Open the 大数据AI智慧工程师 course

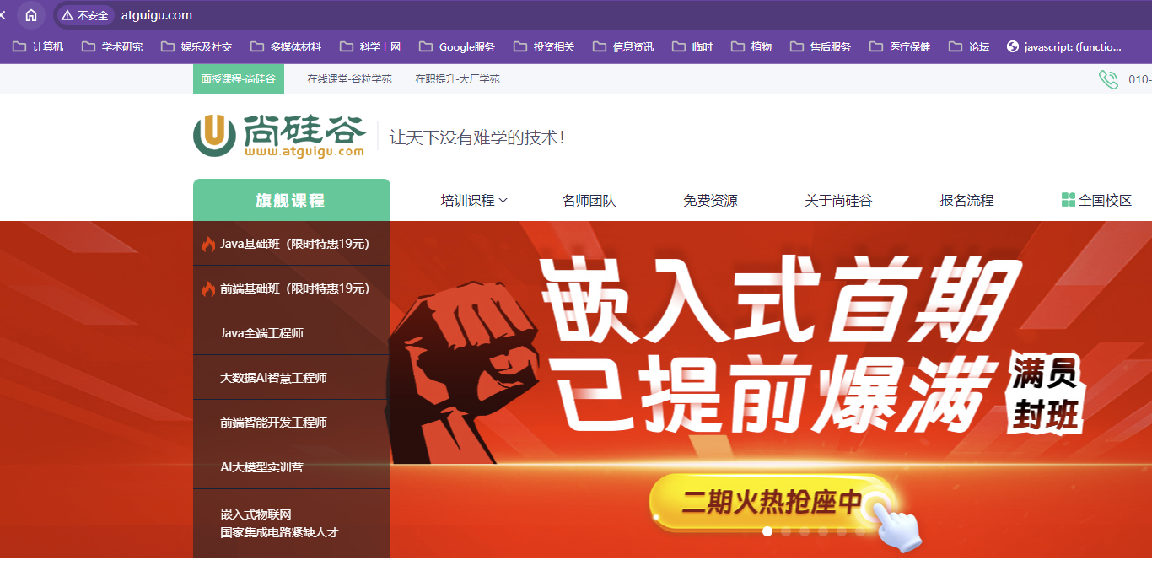click(292, 378)
